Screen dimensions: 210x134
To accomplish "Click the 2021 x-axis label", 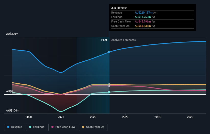I will click(x=61, y=117).
